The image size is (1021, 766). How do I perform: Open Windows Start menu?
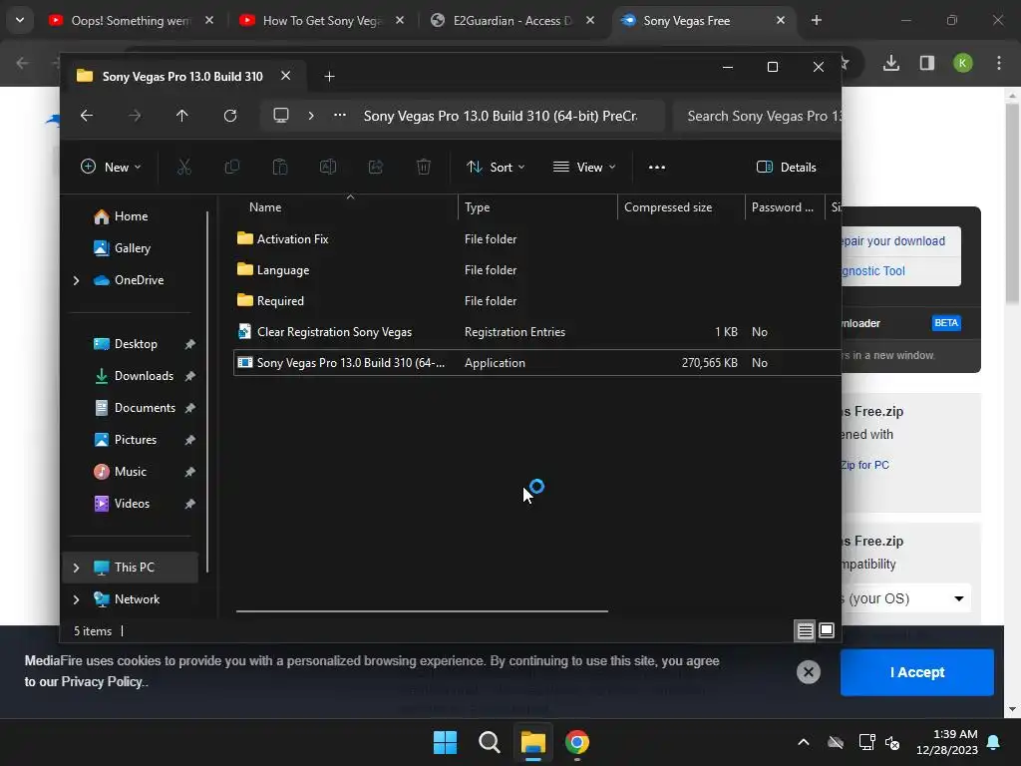point(446,742)
